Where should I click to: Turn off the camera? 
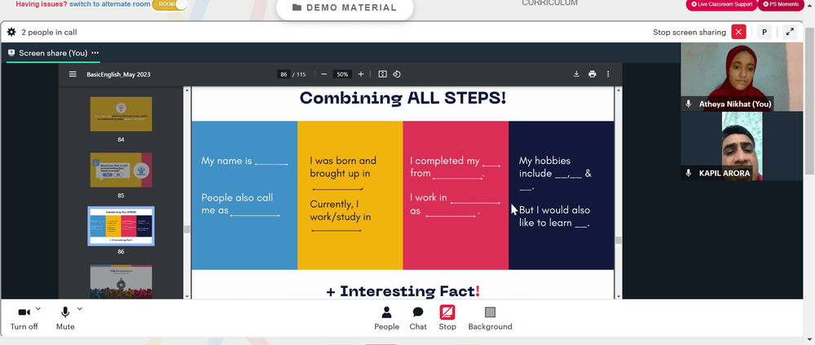pos(24,318)
